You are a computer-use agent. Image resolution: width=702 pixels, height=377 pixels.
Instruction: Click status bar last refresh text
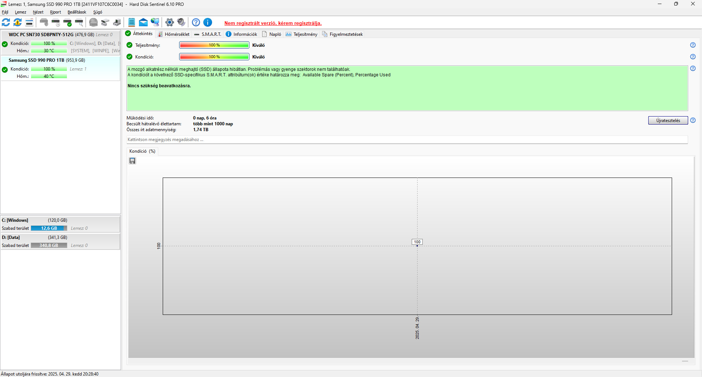pos(50,374)
